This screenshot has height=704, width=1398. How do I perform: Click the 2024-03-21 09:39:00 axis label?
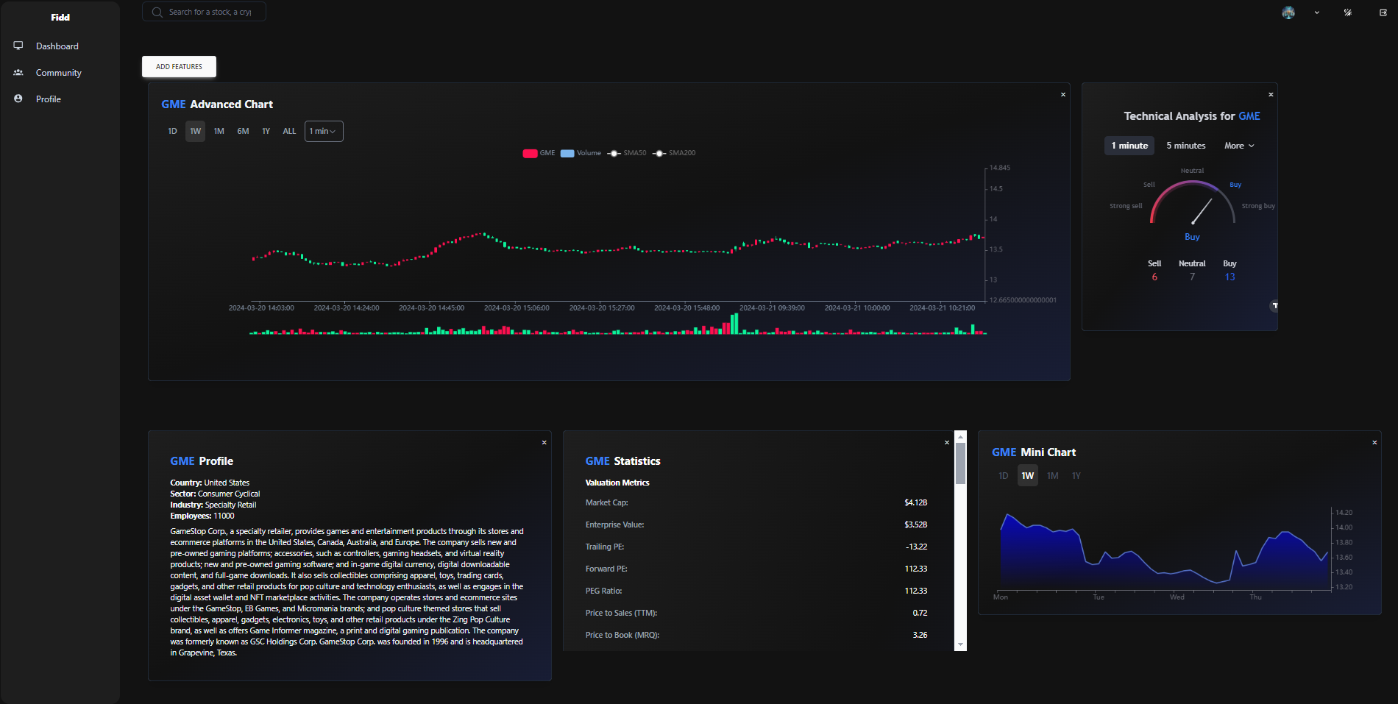pyautogui.click(x=772, y=307)
